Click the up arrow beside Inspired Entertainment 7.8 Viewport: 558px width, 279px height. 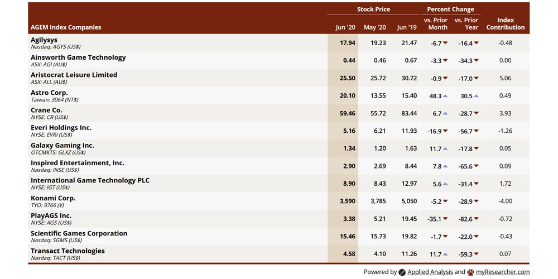(445, 166)
